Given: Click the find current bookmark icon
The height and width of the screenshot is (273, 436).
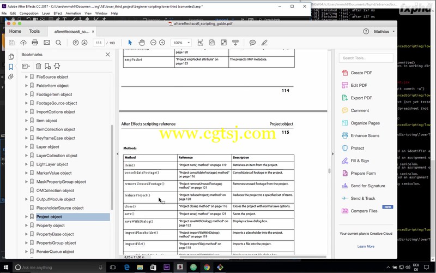Looking at the screenshot, I should point(57,66).
